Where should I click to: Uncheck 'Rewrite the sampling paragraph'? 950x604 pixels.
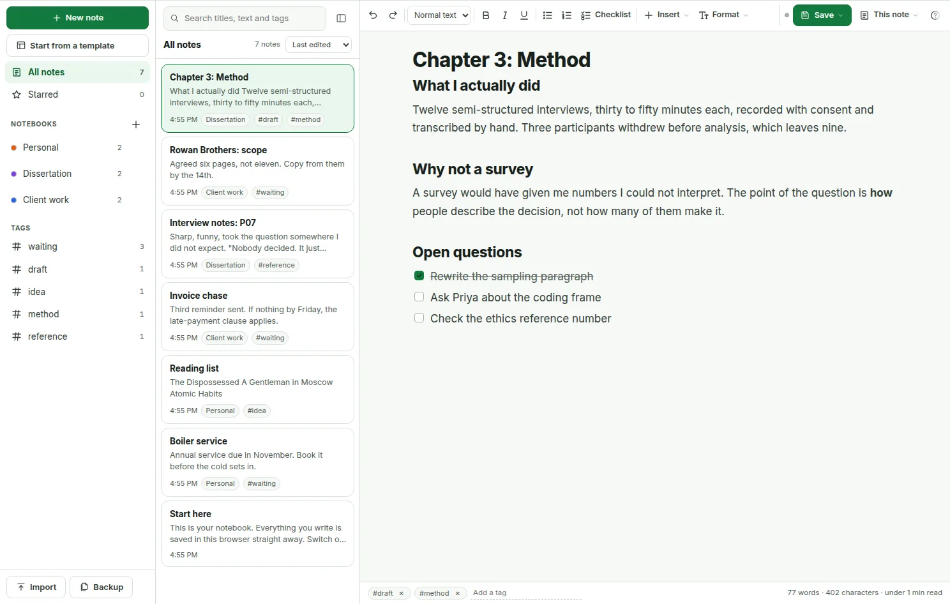(419, 276)
